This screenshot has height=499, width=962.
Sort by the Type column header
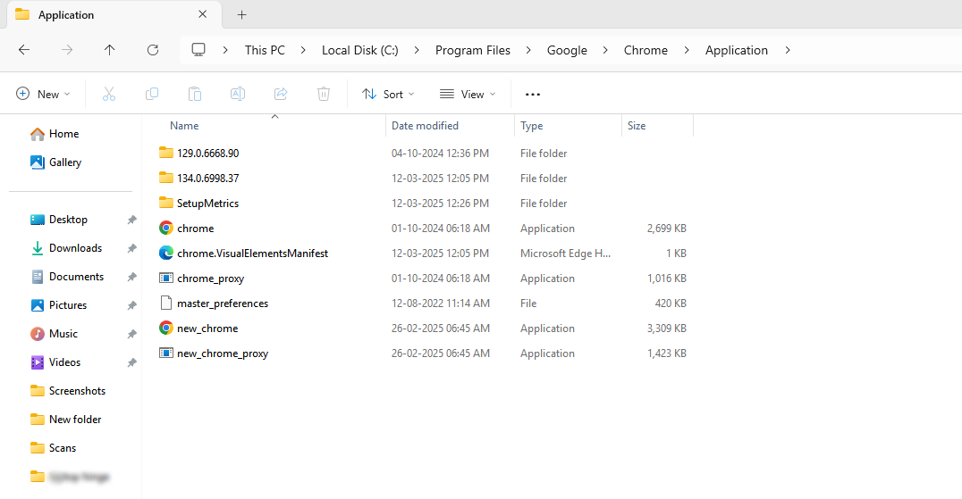[x=531, y=126]
